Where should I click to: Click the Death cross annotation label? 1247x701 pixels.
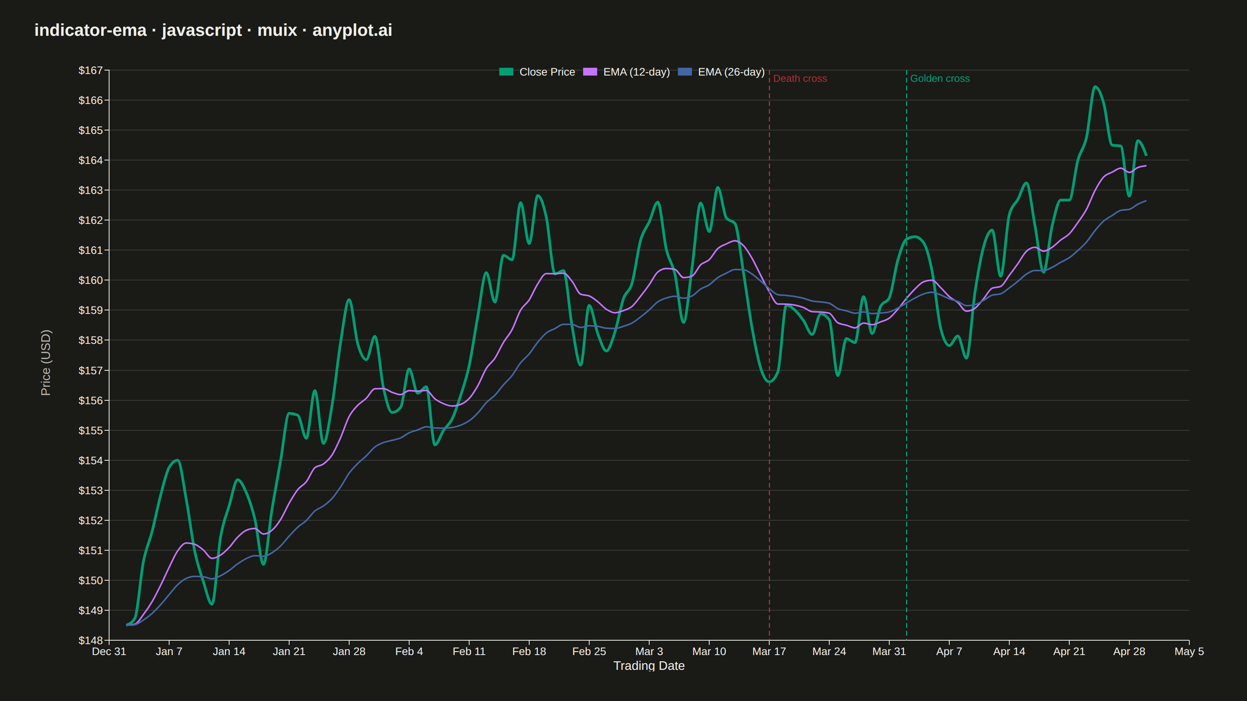click(x=800, y=78)
